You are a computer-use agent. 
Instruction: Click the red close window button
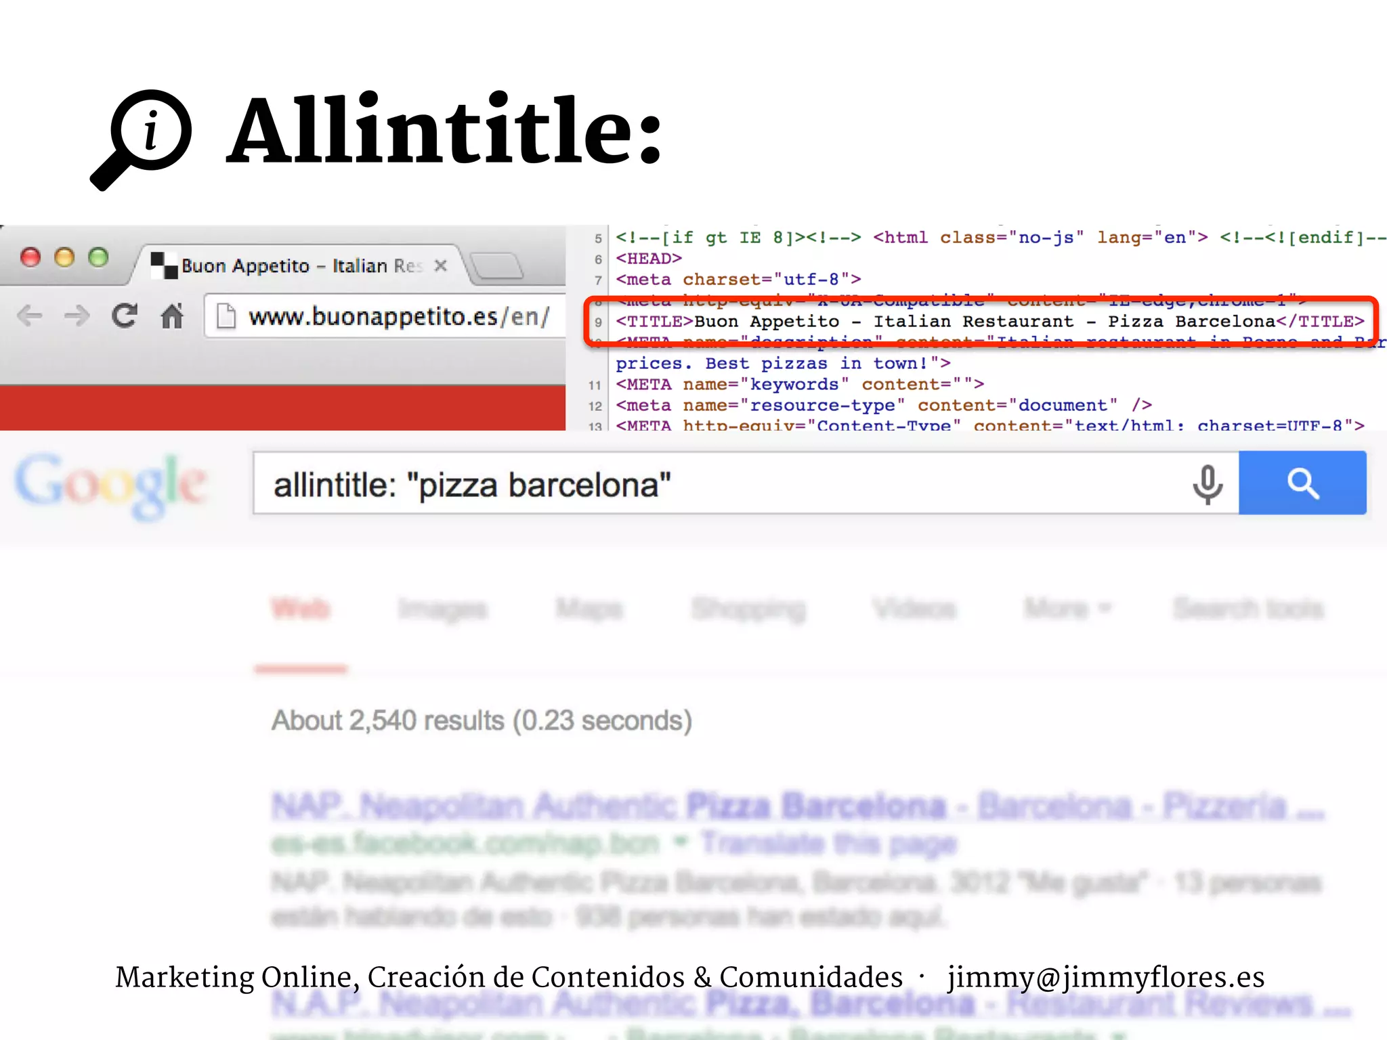(30, 257)
